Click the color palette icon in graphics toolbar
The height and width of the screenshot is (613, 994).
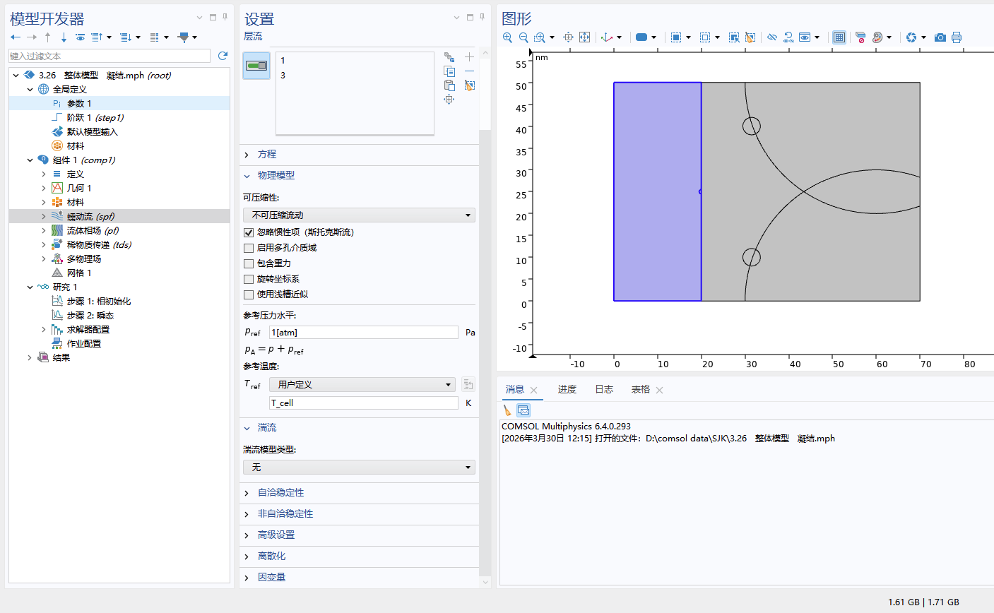tap(877, 37)
